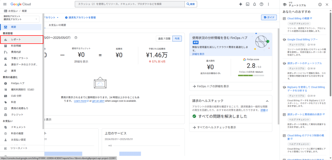Click the リリースノート icon

pyautogui.click(x=6, y=148)
